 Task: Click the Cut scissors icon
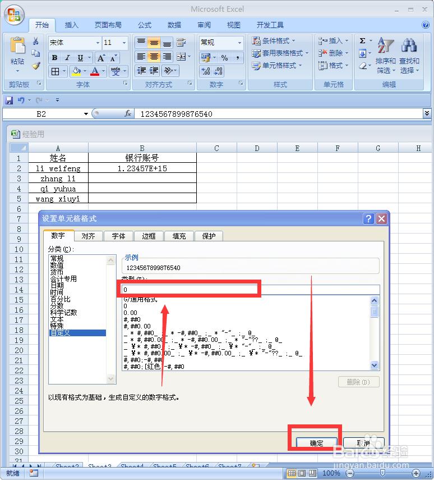point(36,41)
